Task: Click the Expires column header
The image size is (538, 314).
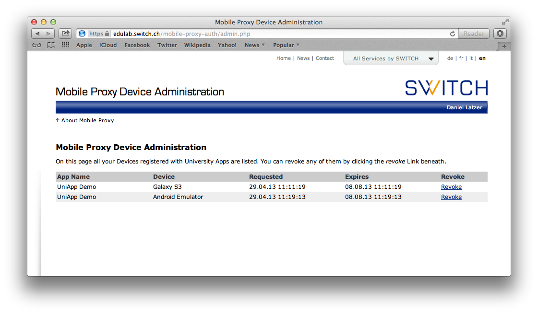Action: (x=357, y=176)
